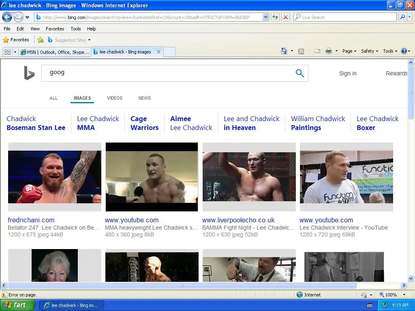
Task: Click the Add to Favorites Bar icon
Action: (x=41, y=40)
